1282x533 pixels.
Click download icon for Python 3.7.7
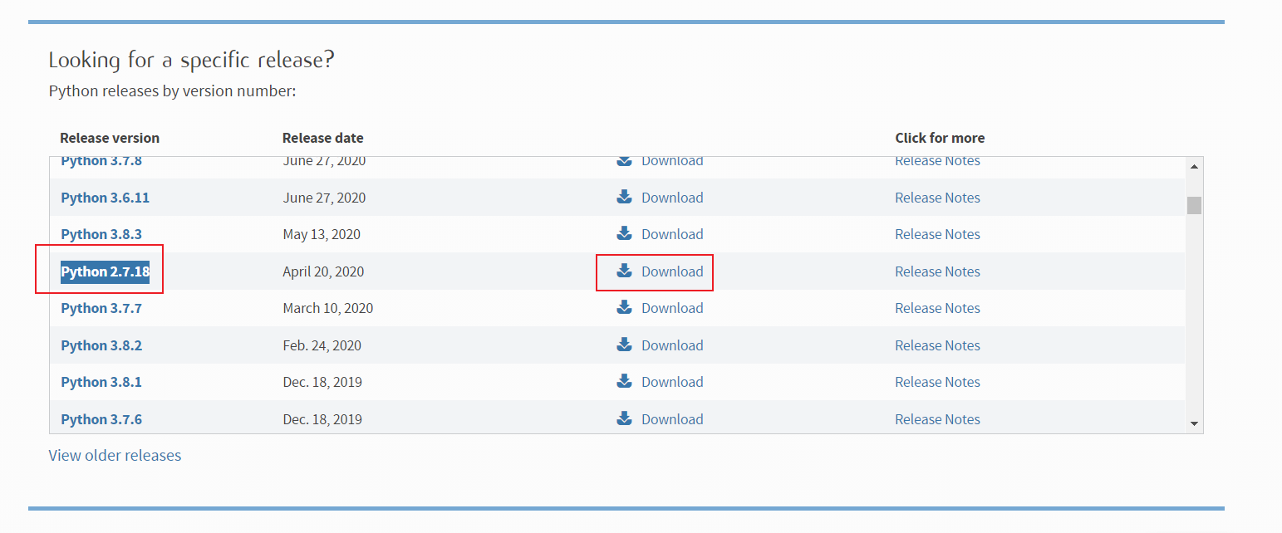[x=624, y=307]
